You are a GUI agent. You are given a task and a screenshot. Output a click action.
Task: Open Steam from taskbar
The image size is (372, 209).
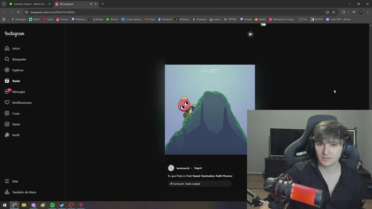(x=62, y=205)
